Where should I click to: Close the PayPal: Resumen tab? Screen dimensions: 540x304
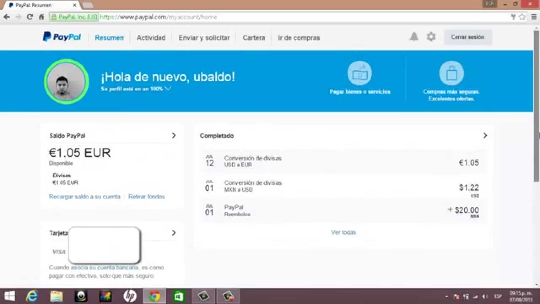[75, 5]
